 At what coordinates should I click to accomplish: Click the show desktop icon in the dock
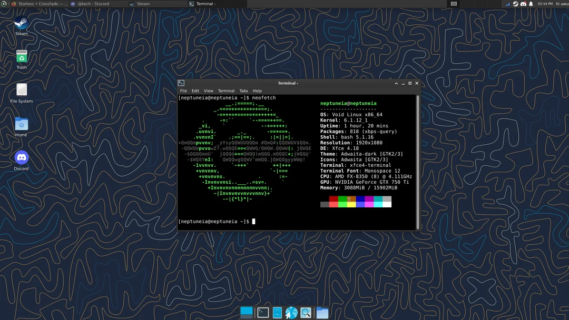tap(246, 312)
